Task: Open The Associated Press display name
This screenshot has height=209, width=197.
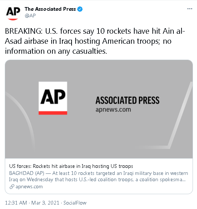Action: (x=50, y=9)
